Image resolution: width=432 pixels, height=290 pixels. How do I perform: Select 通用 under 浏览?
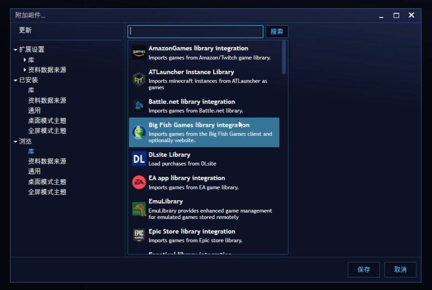[x=35, y=171]
